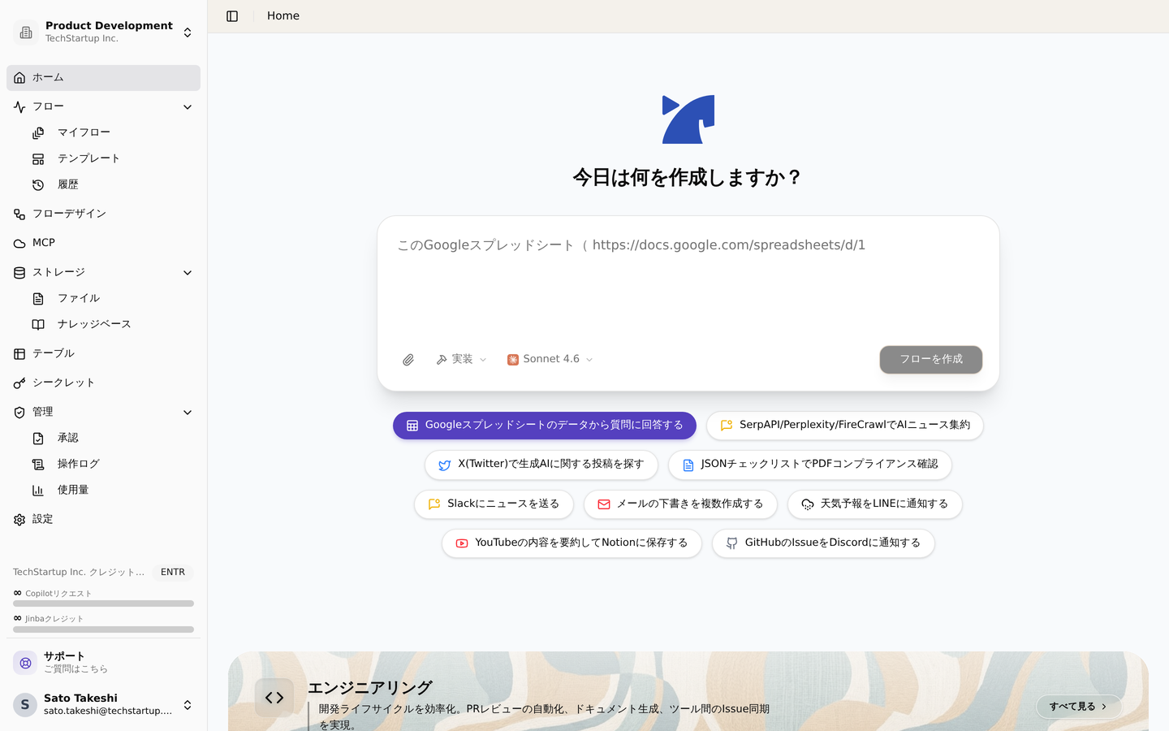Click the サポート ご質問はこちら link
Image resolution: width=1169 pixels, height=731 pixels.
click(103, 663)
